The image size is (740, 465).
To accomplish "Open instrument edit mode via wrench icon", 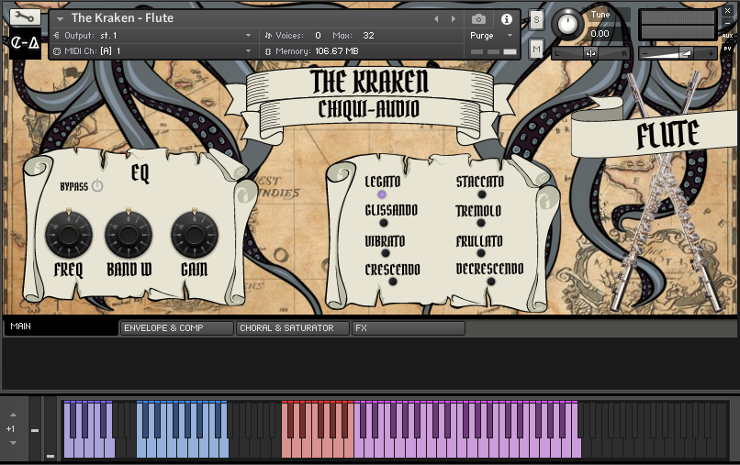I will (x=25, y=17).
